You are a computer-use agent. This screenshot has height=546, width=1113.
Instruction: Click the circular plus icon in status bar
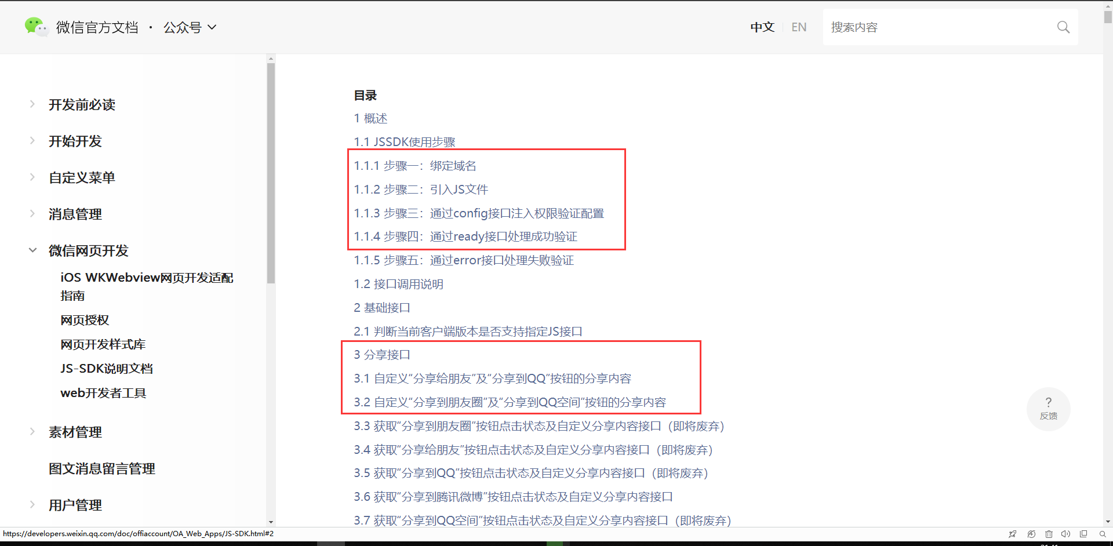1031,534
